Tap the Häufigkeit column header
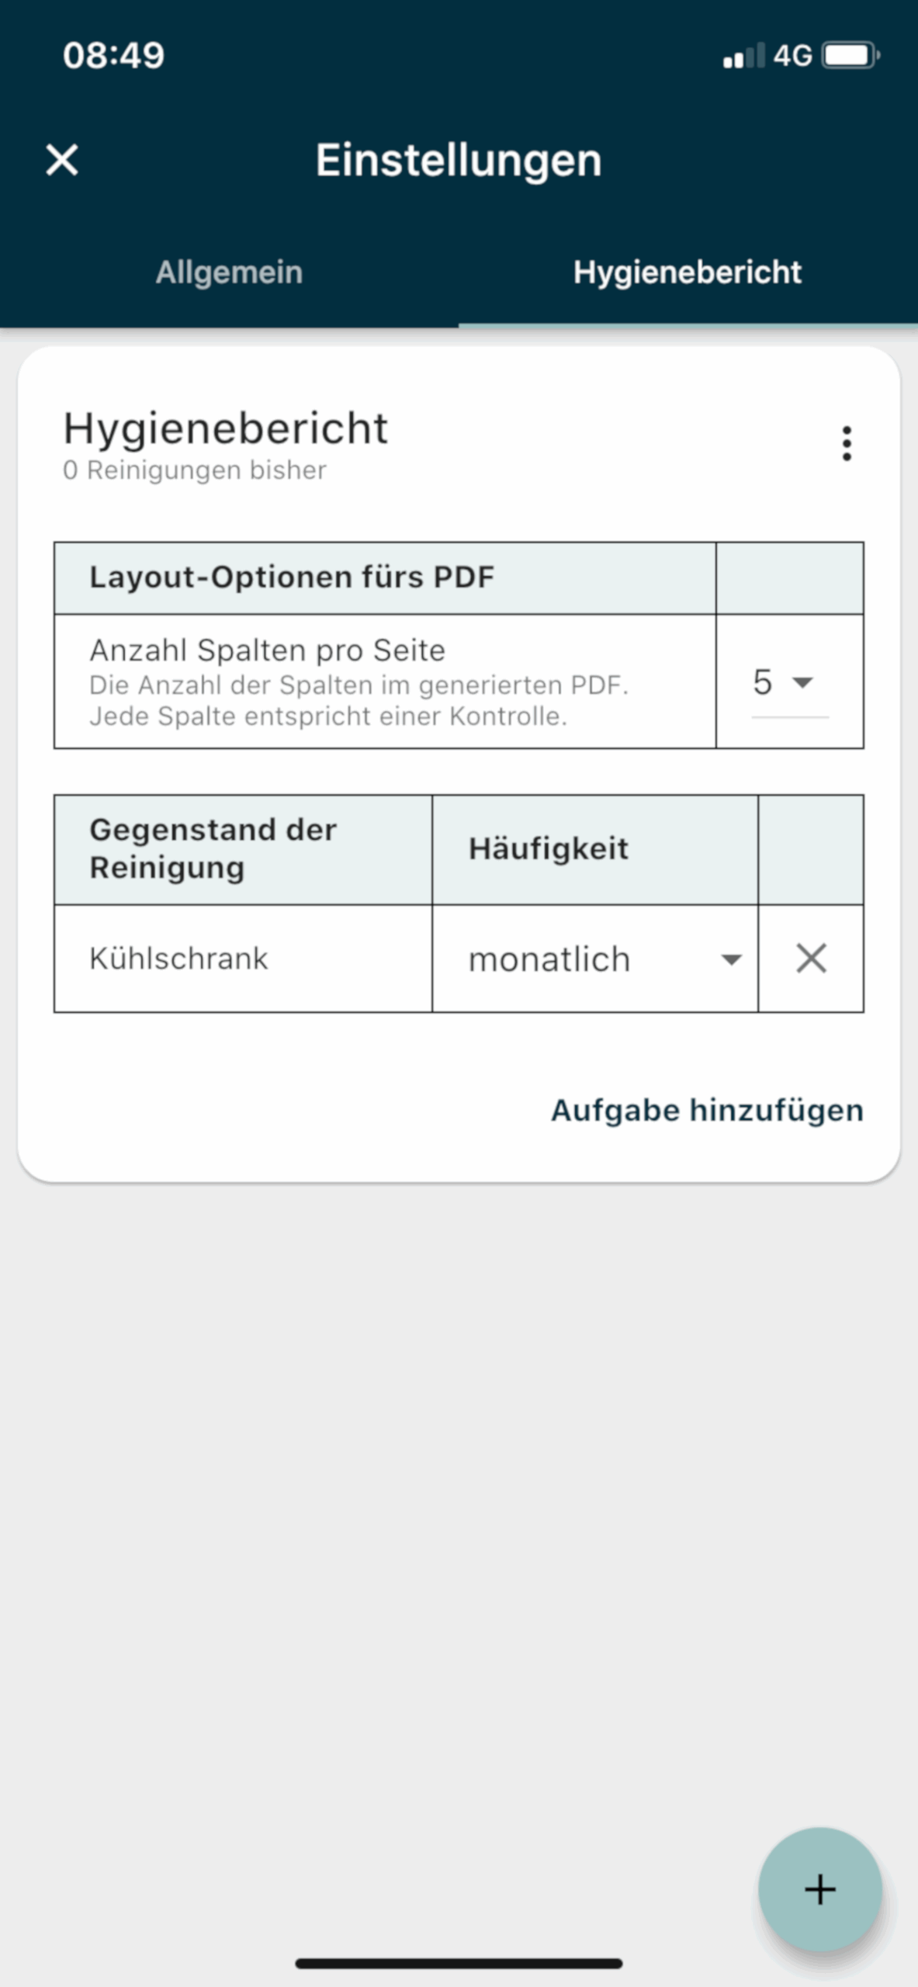The width and height of the screenshot is (918, 1987). point(549,848)
